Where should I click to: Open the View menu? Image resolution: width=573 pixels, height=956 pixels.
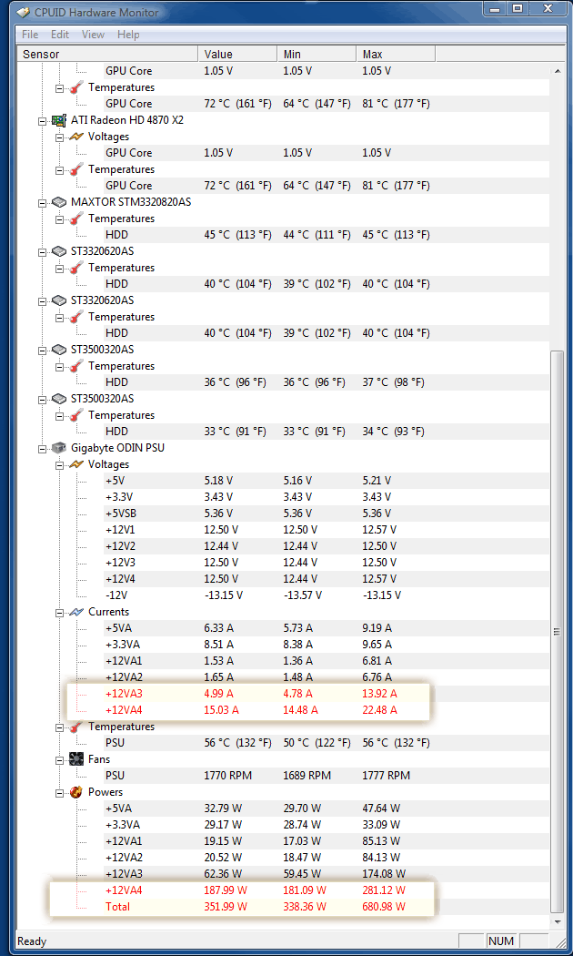click(93, 35)
